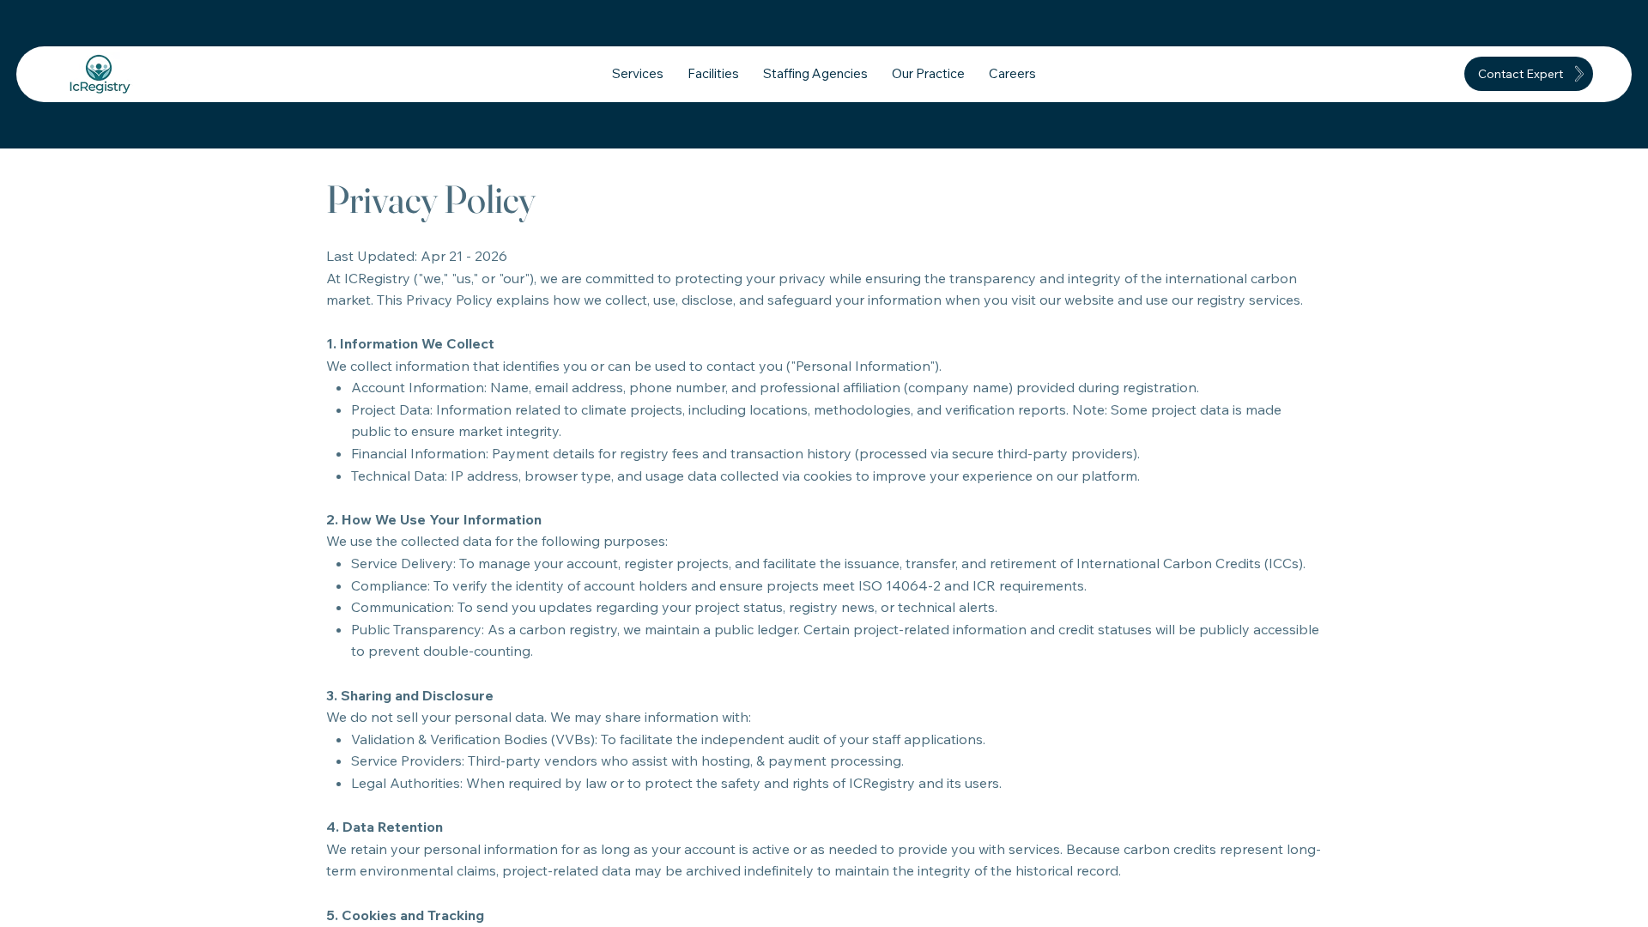The image size is (1648, 927).
Task: Click the Validation & Verification Bodies bullet
Action: (x=668, y=740)
